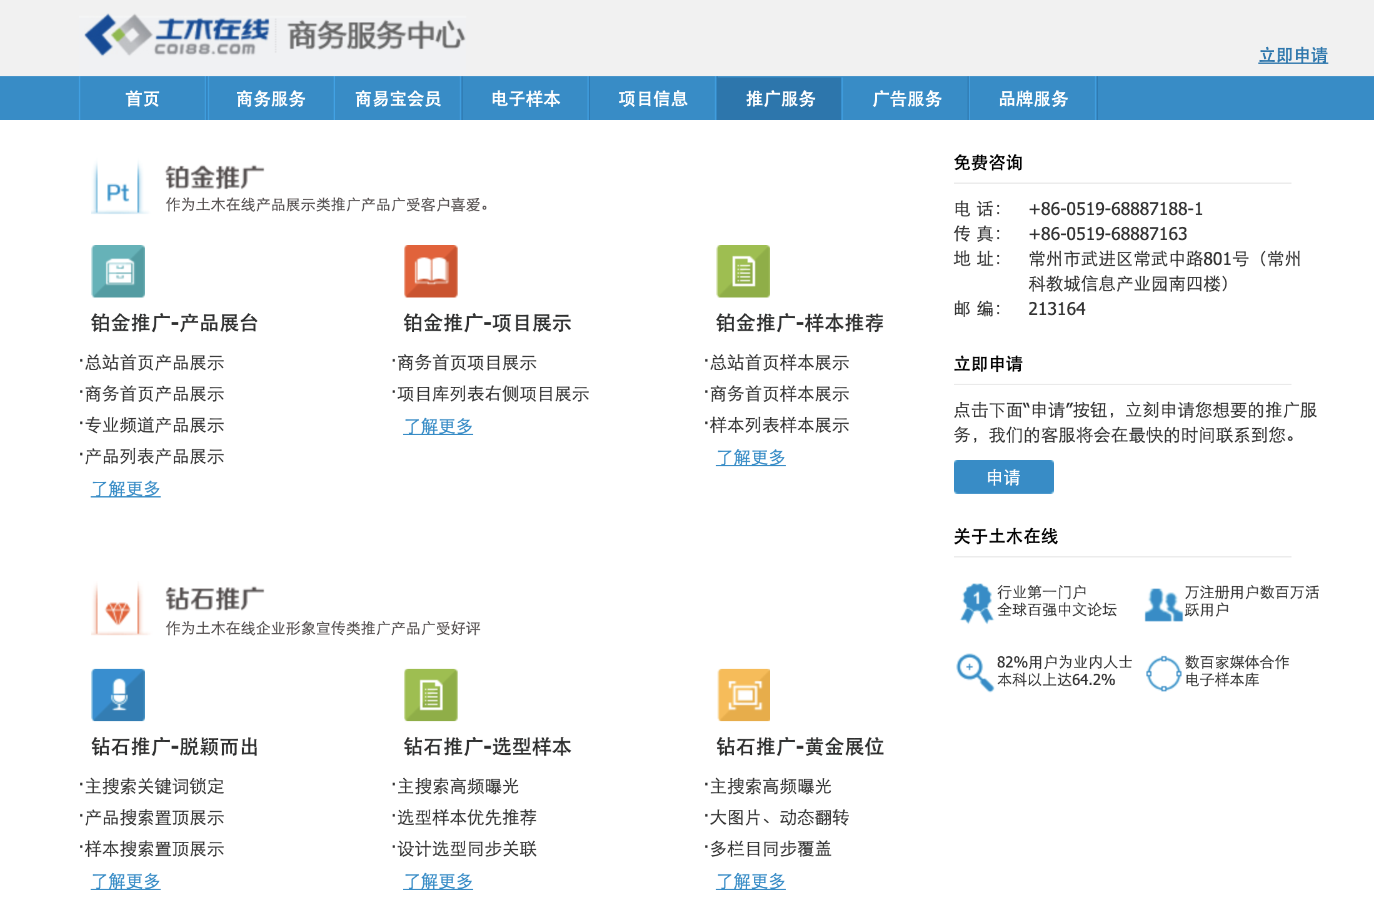
Task: Click the blue microphone icon
Action: coord(118,695)
